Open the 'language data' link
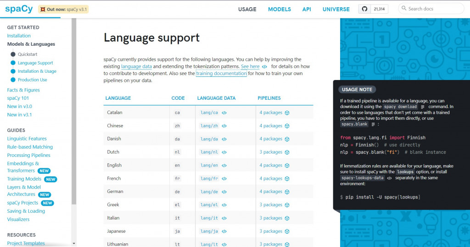The image size is (470, 247). pyautogui.click(x=136, y=66)
